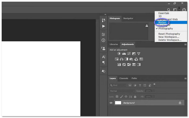The height and width of the screenshot is (118, 189).
Task: Choose the 3D workspace
Action: (x=160, y=16)
